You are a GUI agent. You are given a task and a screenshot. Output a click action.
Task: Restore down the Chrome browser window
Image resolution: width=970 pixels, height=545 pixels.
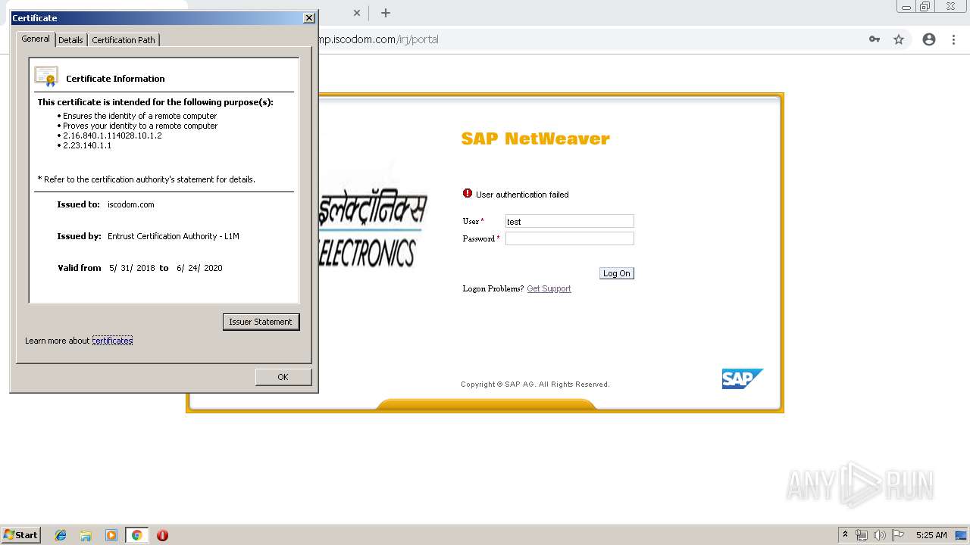[x=925, y=7]
